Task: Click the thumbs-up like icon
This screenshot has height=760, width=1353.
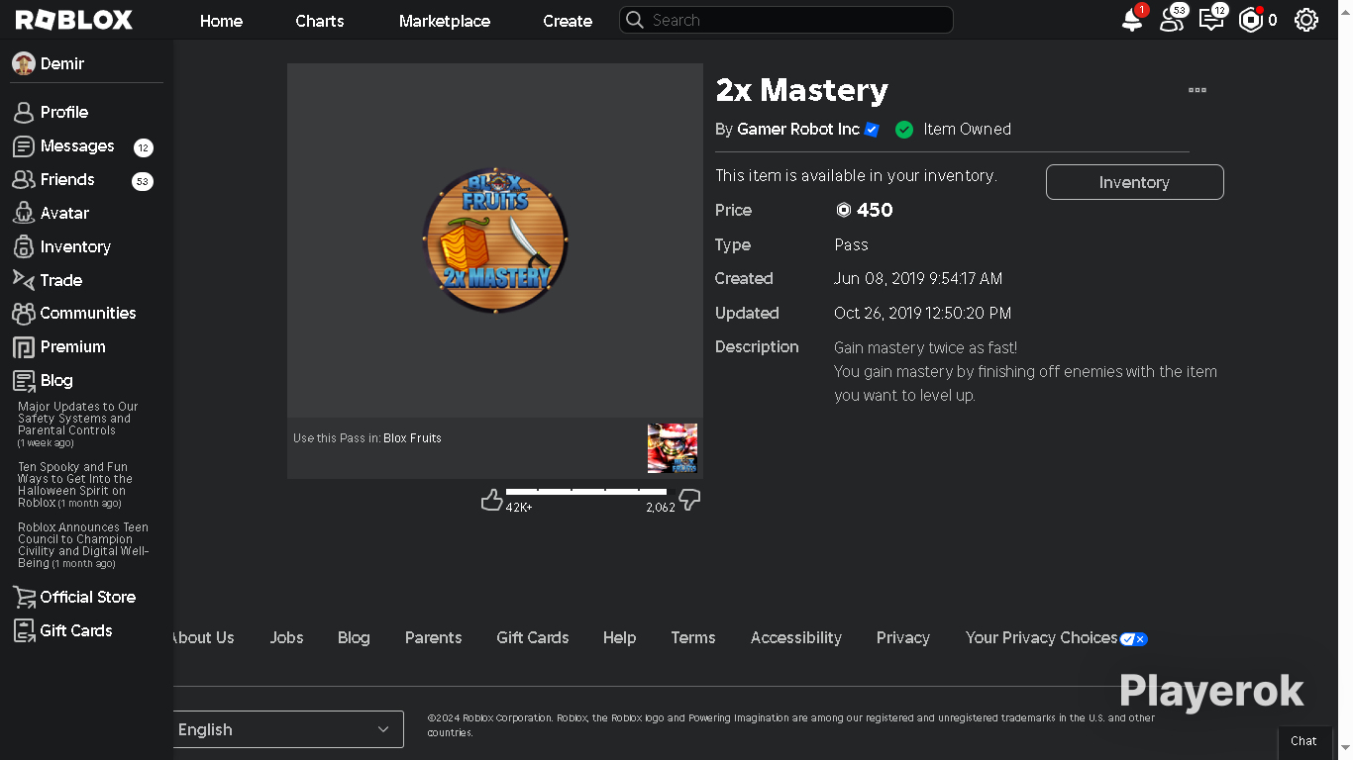Action: coord(491,500)
